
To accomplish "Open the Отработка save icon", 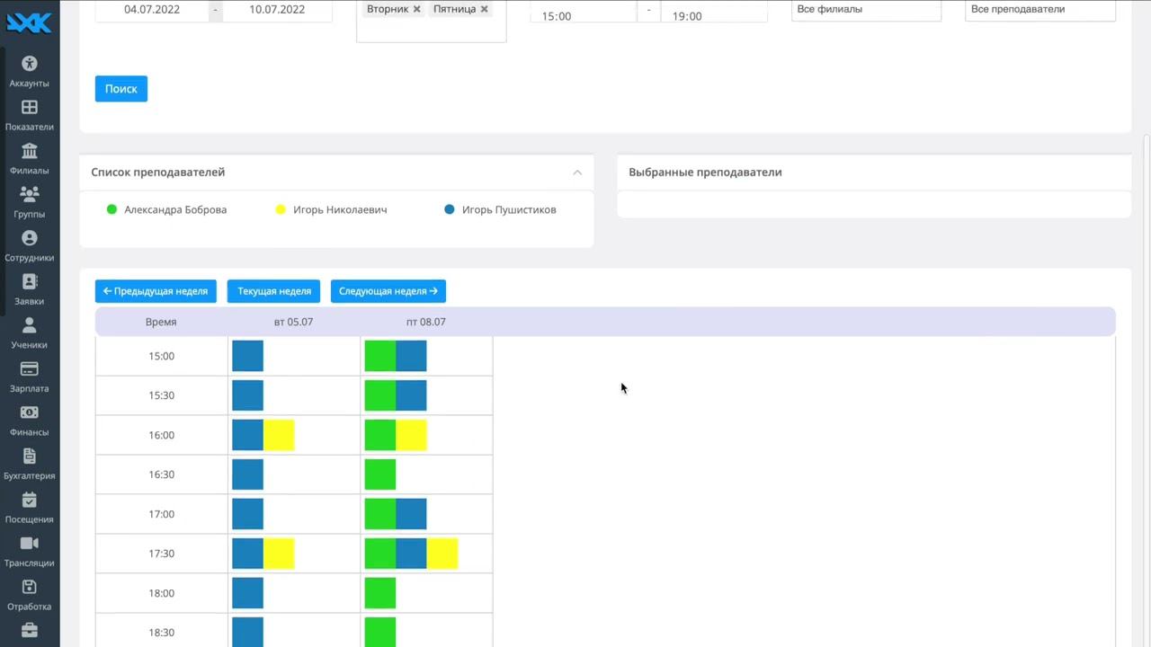I will (29, 587).
